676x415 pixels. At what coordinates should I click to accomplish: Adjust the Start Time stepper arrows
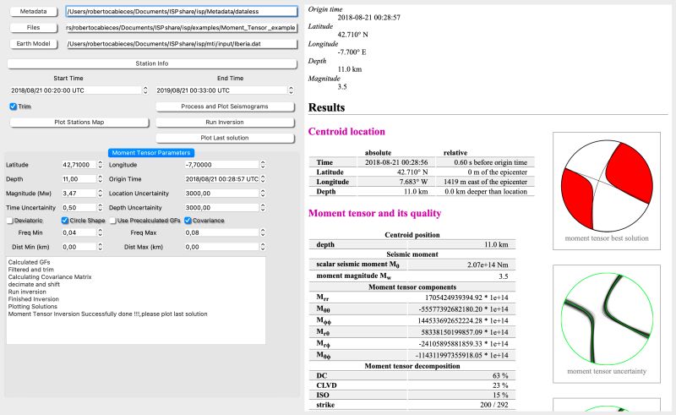(145, 90)
